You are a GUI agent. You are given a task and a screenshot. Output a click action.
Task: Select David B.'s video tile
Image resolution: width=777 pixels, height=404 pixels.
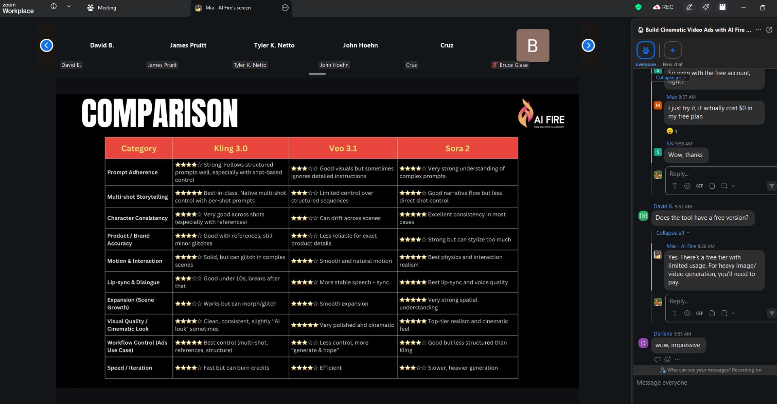(102, 46)
